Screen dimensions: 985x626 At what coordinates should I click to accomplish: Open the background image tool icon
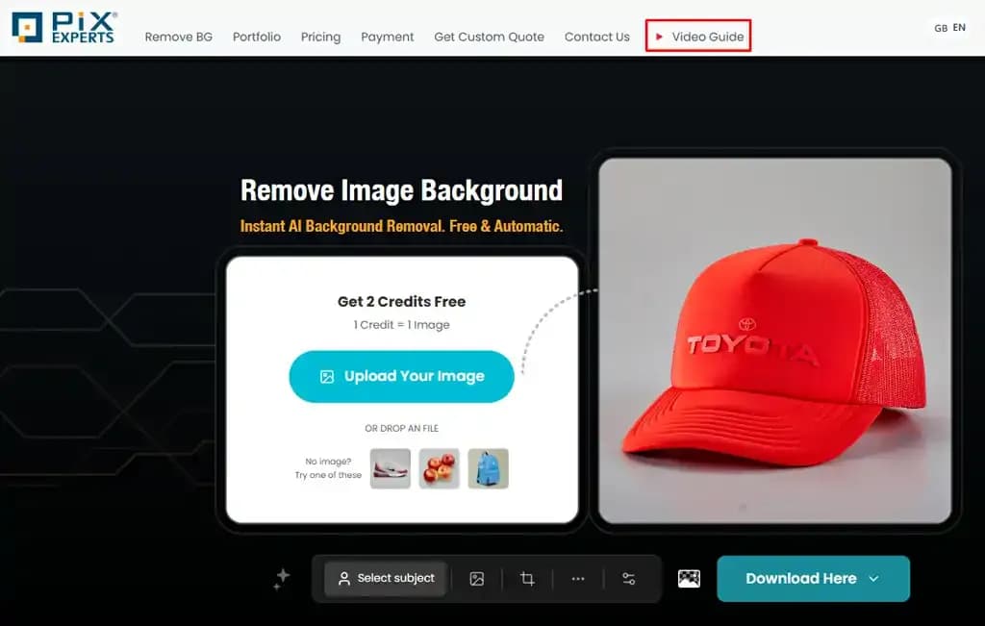477,578
